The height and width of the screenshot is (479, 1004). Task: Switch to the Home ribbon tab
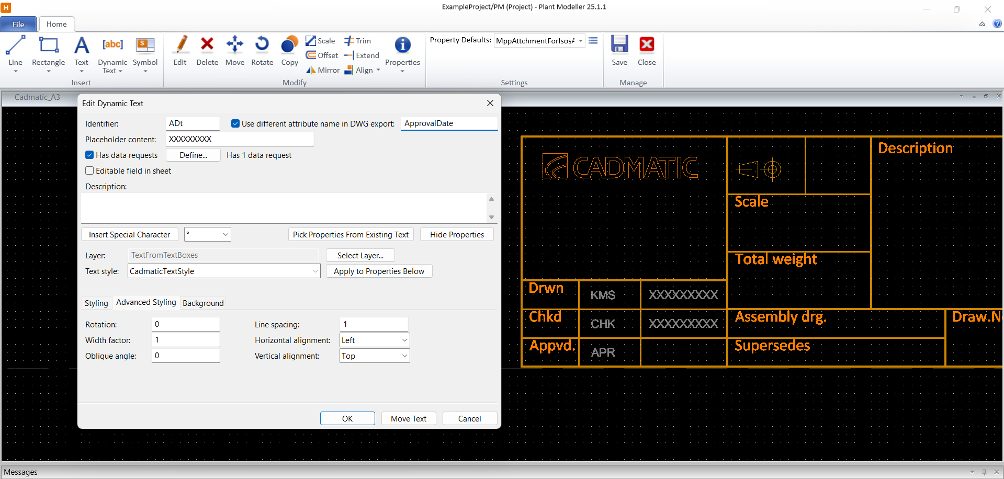point(57,24)
